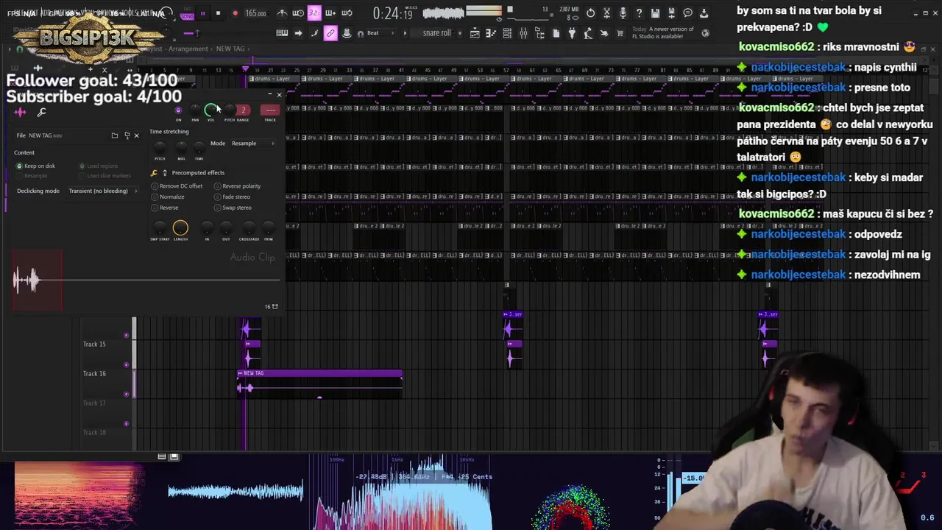Open the sample waveform tab icon

pos(21,113)
